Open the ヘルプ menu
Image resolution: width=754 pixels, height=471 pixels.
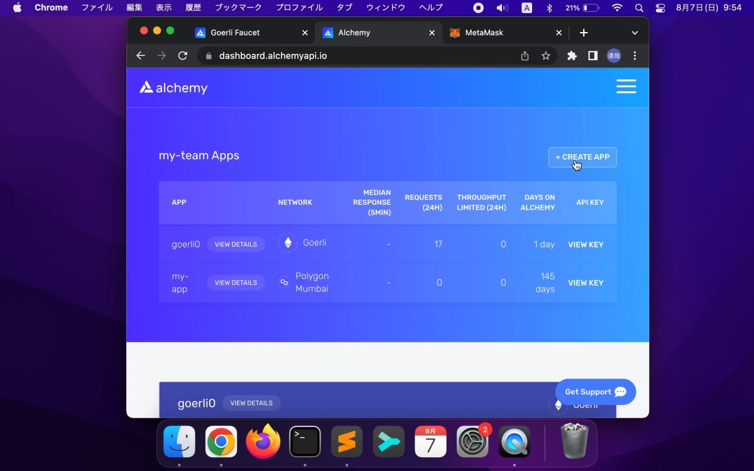pyautogui.click(x=430, y=8)
